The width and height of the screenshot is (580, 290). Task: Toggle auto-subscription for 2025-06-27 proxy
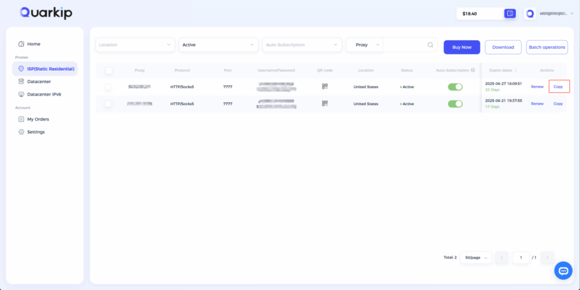pos(455,86)
